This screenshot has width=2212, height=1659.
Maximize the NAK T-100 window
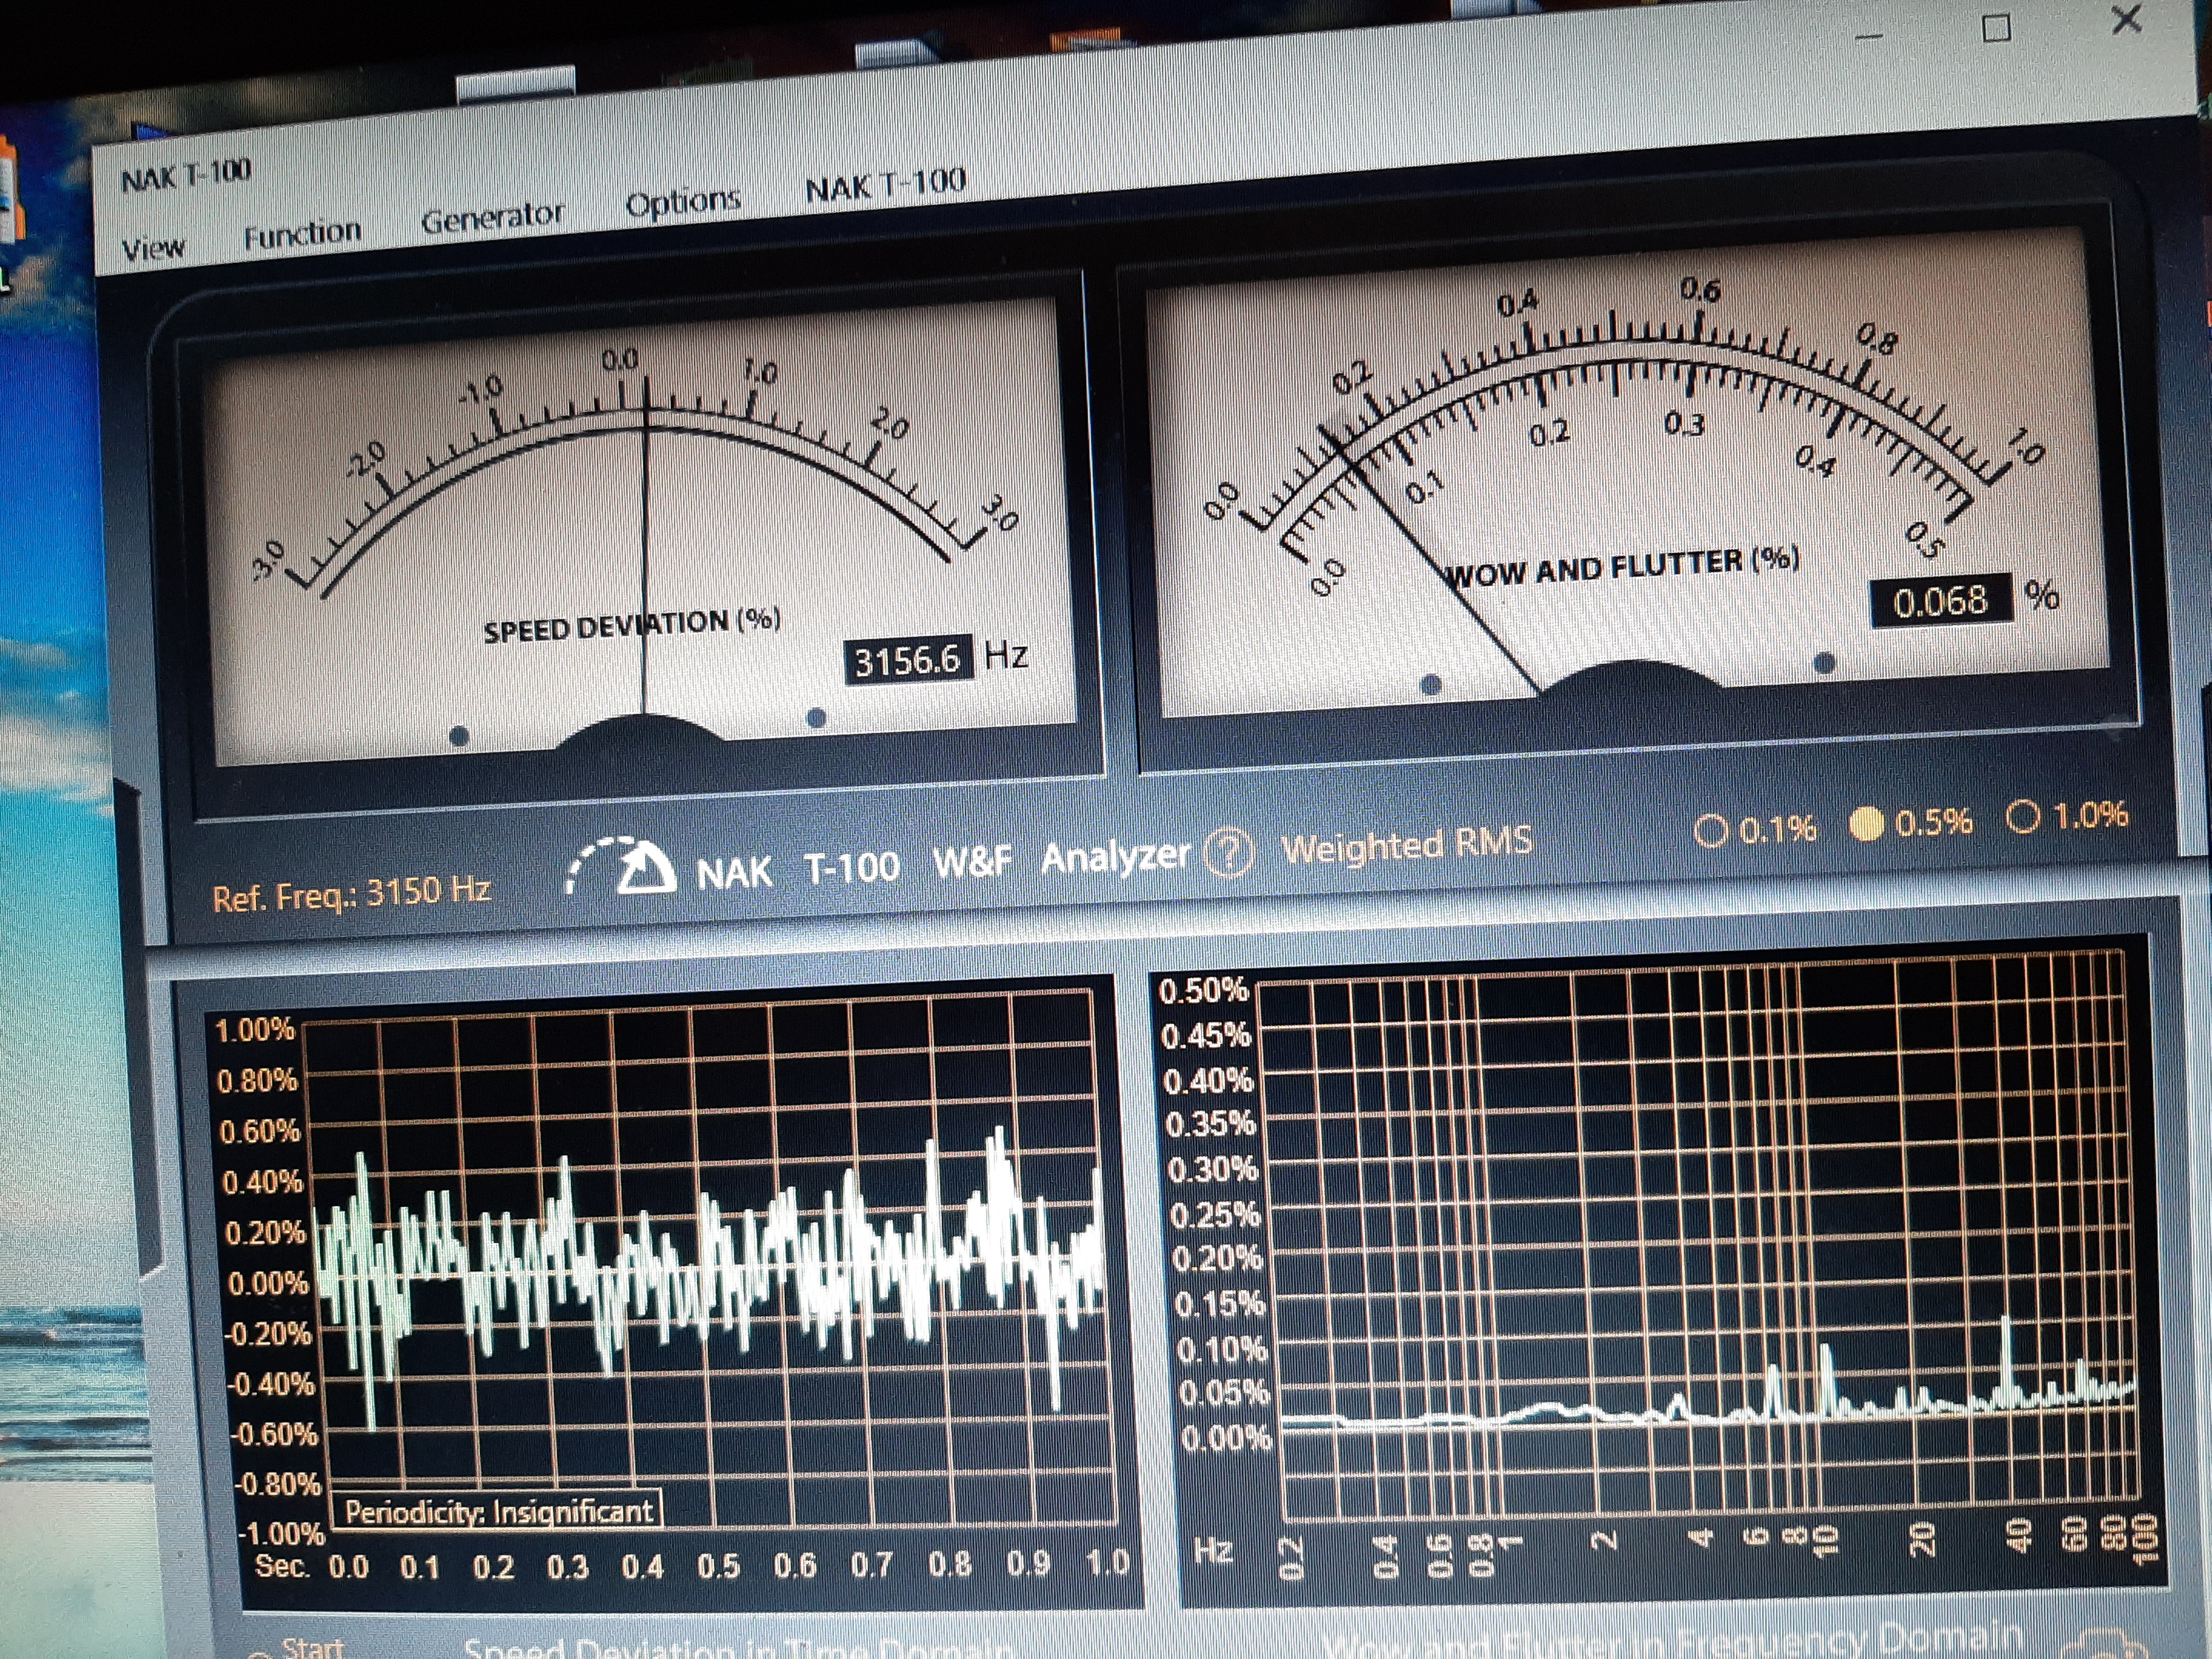pos(1996,28)
